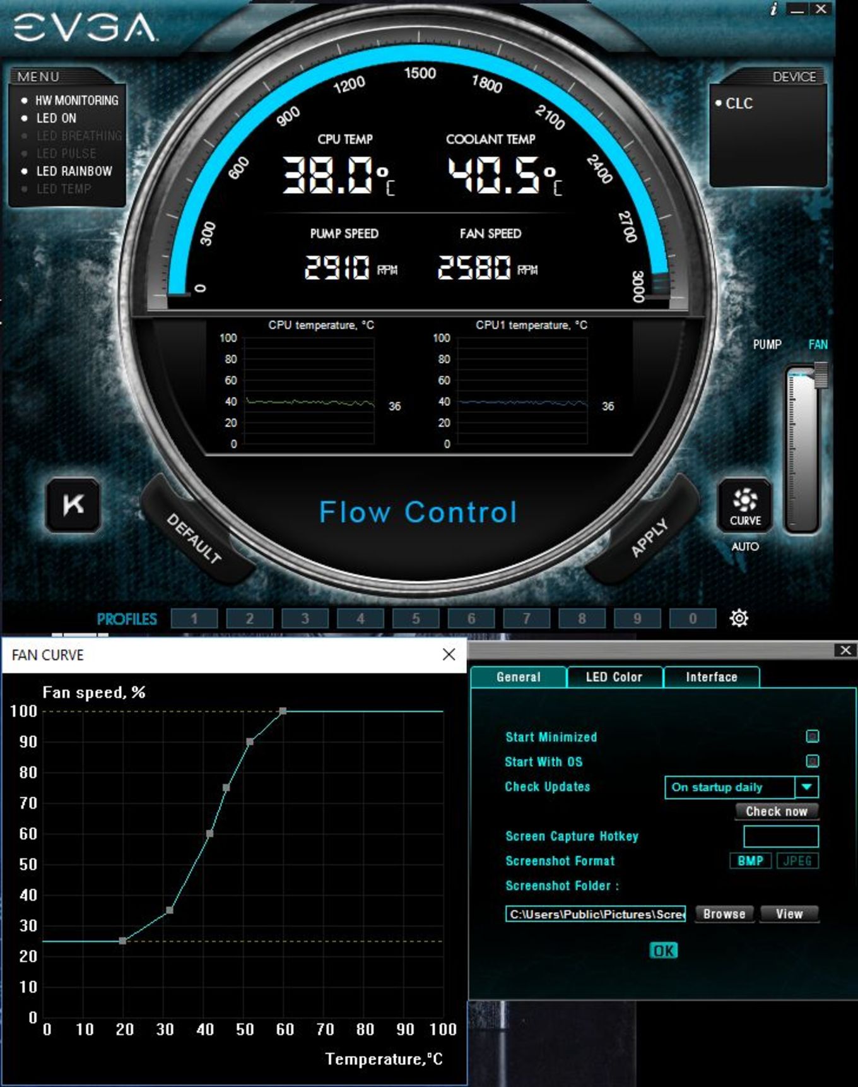Select fan curve point at 75% speed
The width and height of the screenshot is (858, 1087).
click(226, 788)
